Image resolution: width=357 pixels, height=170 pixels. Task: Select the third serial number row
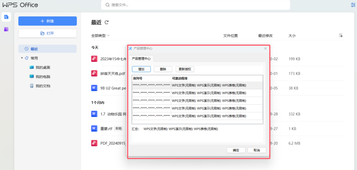198,101
